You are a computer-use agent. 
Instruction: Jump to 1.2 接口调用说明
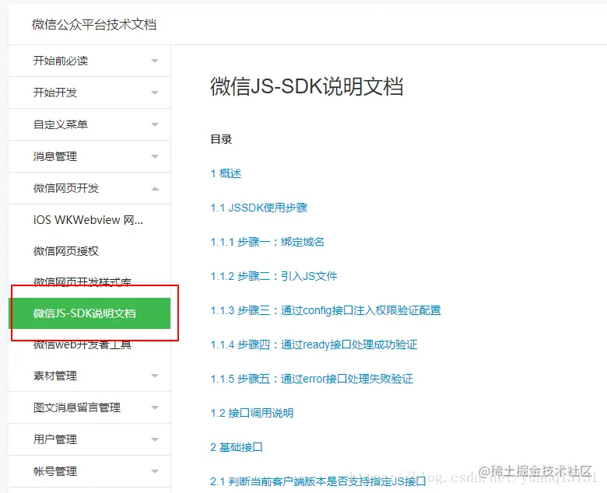click(251, 413)
